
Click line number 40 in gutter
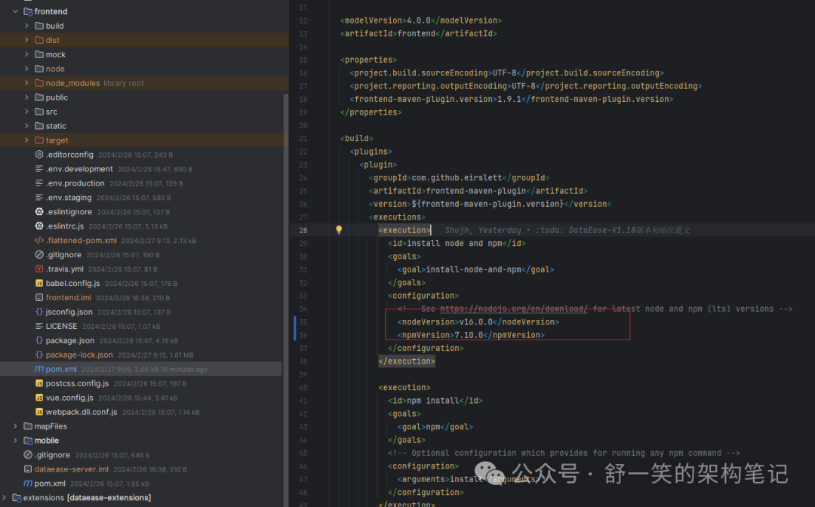click(x=303, y=388)
